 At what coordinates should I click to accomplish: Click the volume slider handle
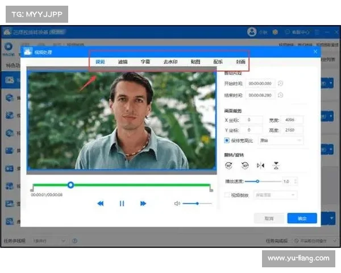tap(197, 204)
